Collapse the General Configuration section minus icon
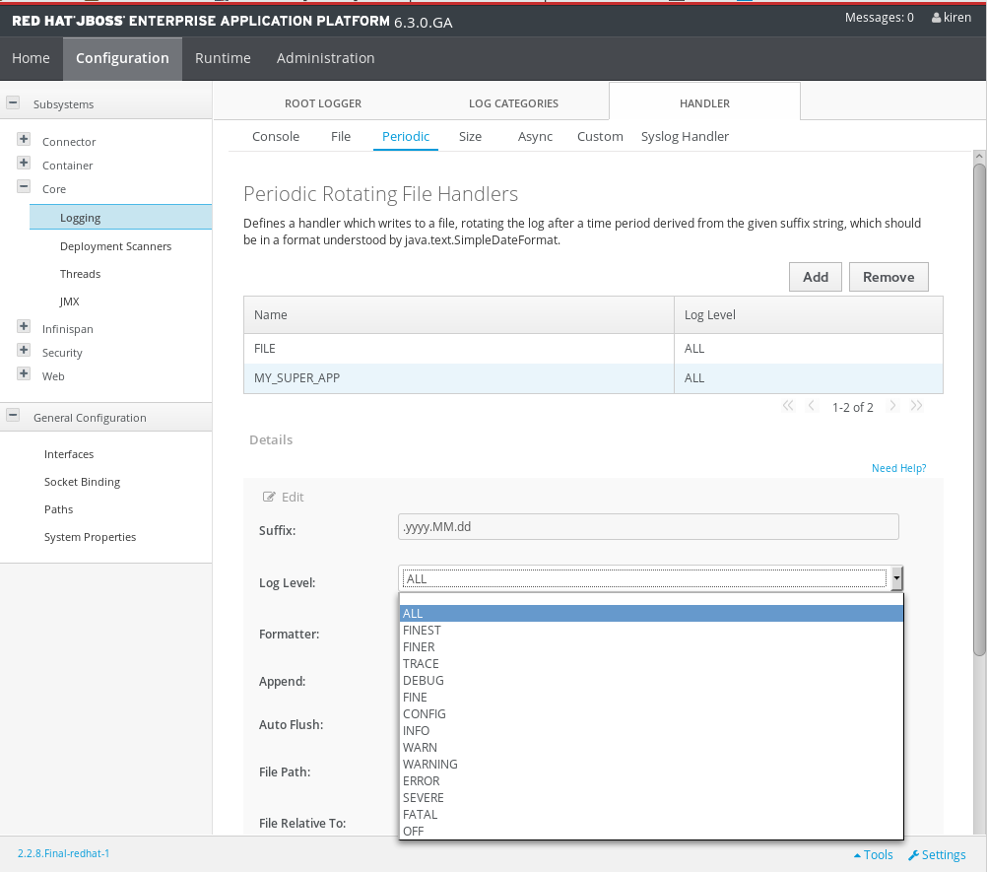 click(x=13, y=416)
